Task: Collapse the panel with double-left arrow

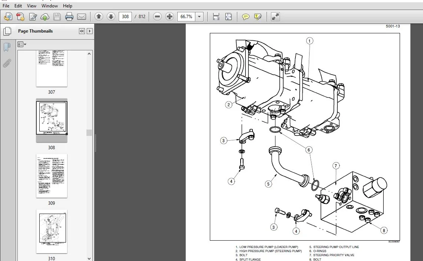Action: point(82,31)
